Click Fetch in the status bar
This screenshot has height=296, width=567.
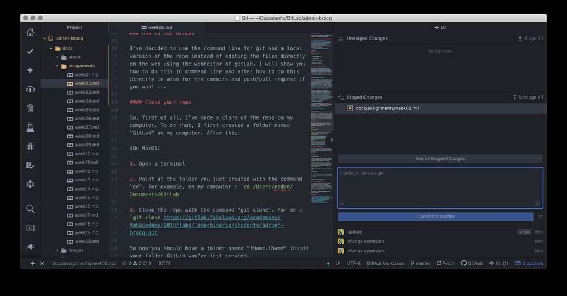(x=446, y=264)
